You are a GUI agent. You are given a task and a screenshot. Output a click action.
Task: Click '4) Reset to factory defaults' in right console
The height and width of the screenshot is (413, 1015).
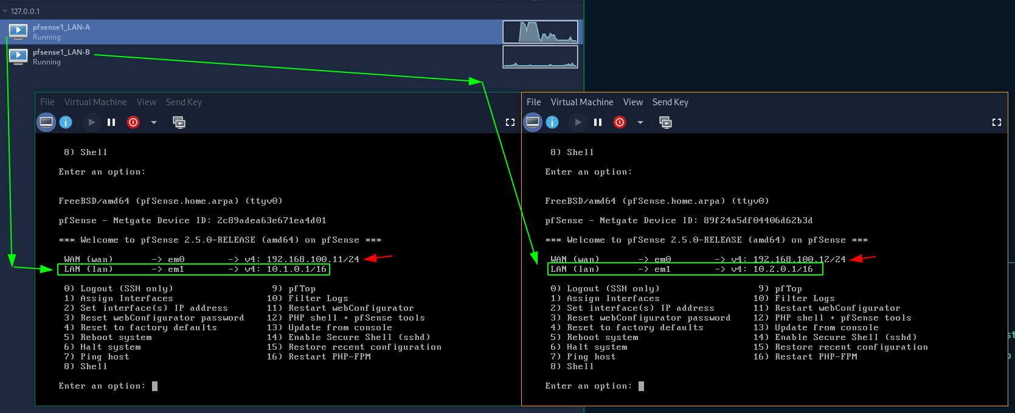pos(627,327)
